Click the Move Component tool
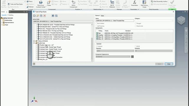This screenshot has height=106, width=189. (74, 4)
